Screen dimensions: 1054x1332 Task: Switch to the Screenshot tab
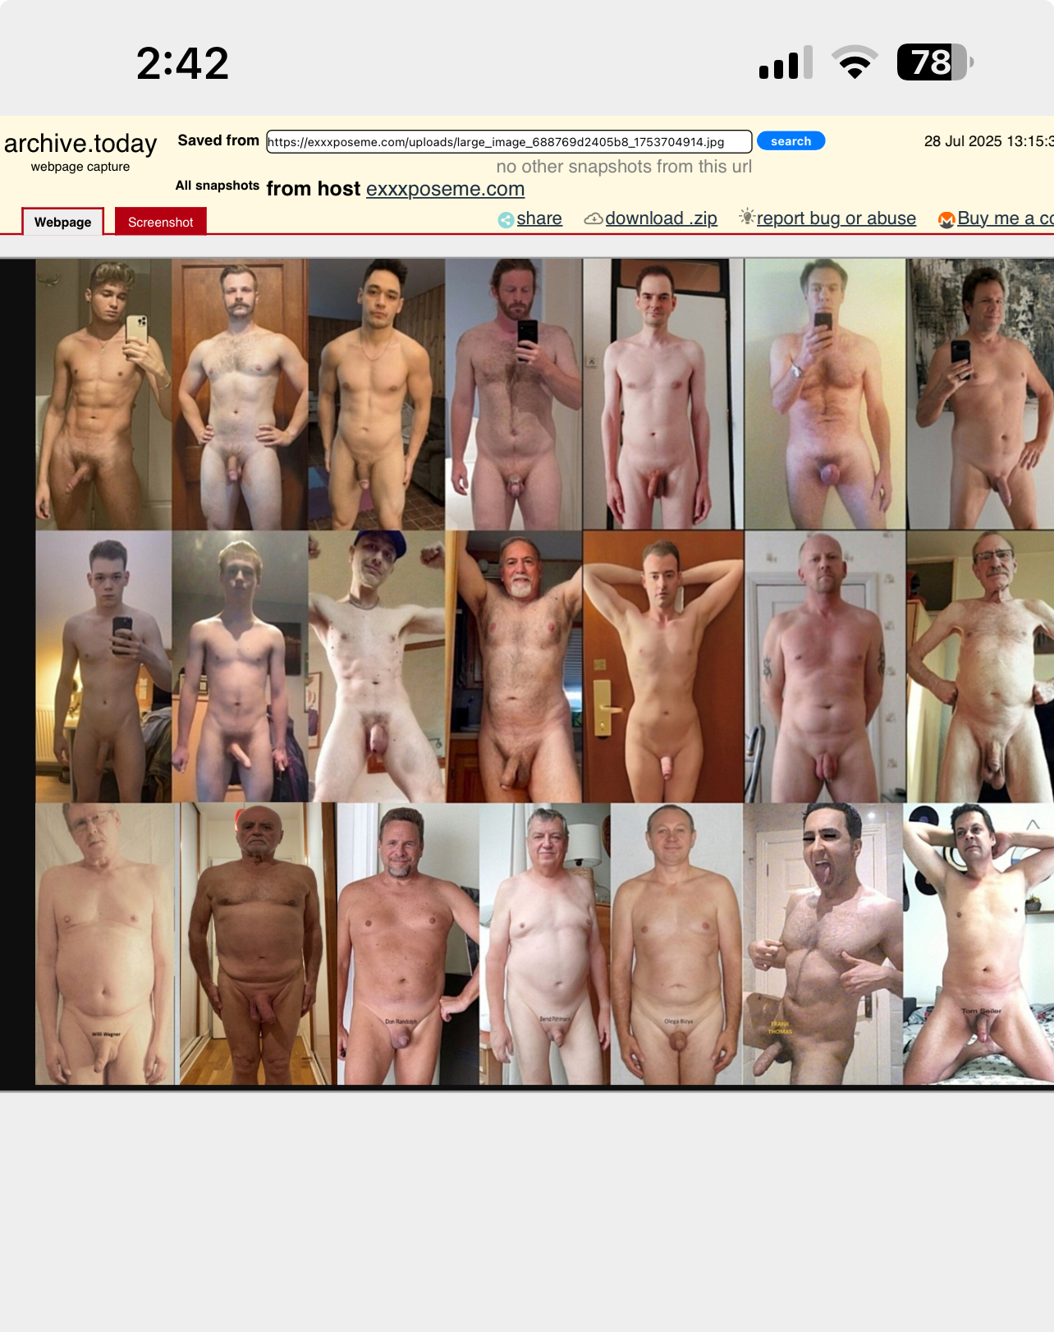161,222
